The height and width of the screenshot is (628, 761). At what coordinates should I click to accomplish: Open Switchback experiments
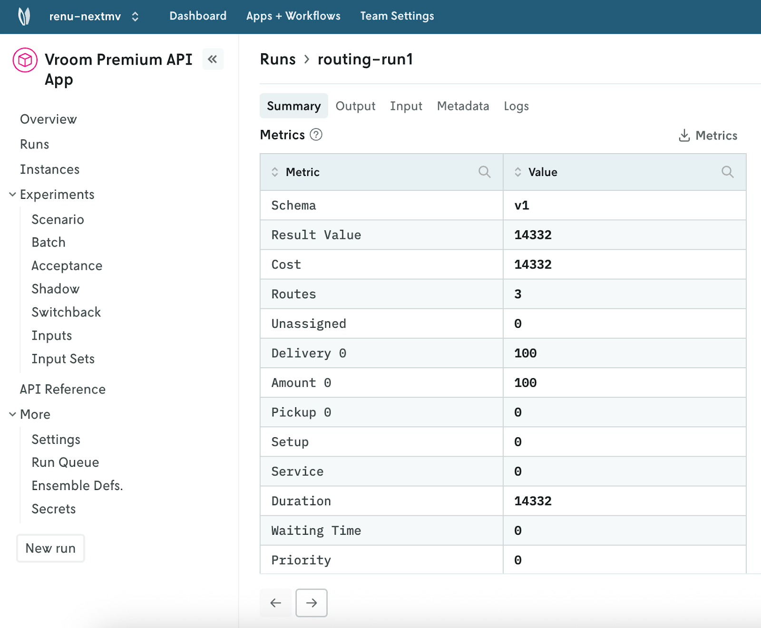[67, 313]
